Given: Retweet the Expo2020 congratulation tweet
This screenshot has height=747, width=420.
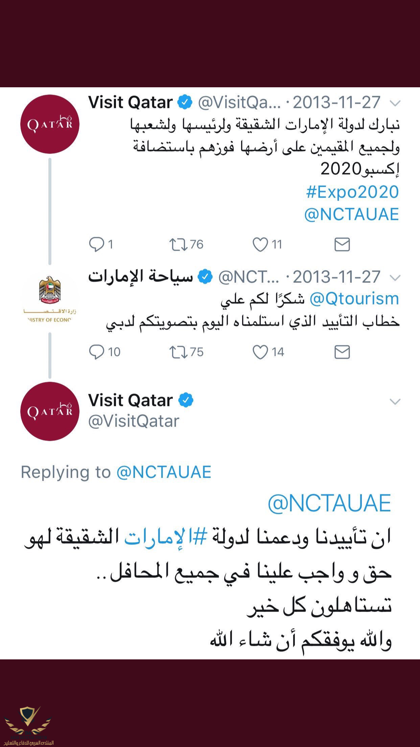Looking at the screenshot, I should [x=179, y=244].
